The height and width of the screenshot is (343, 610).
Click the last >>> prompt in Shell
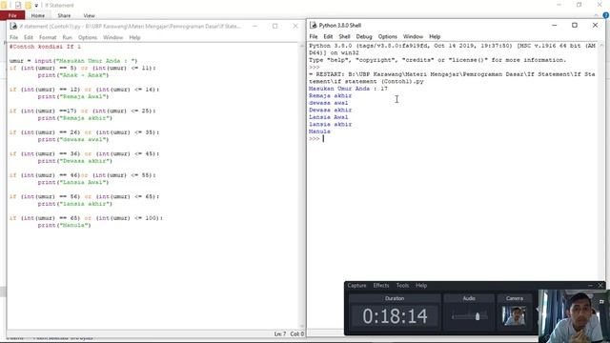tap(314, 139)
